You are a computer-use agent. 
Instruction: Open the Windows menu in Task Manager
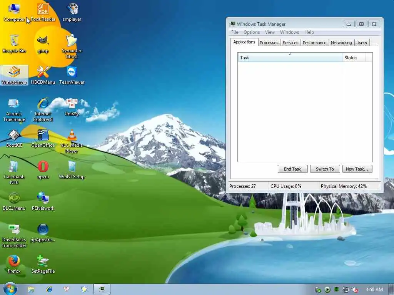point(289,32)
